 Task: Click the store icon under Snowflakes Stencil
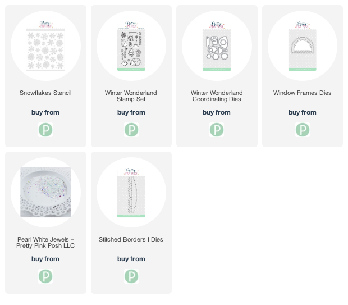[45, 130]
